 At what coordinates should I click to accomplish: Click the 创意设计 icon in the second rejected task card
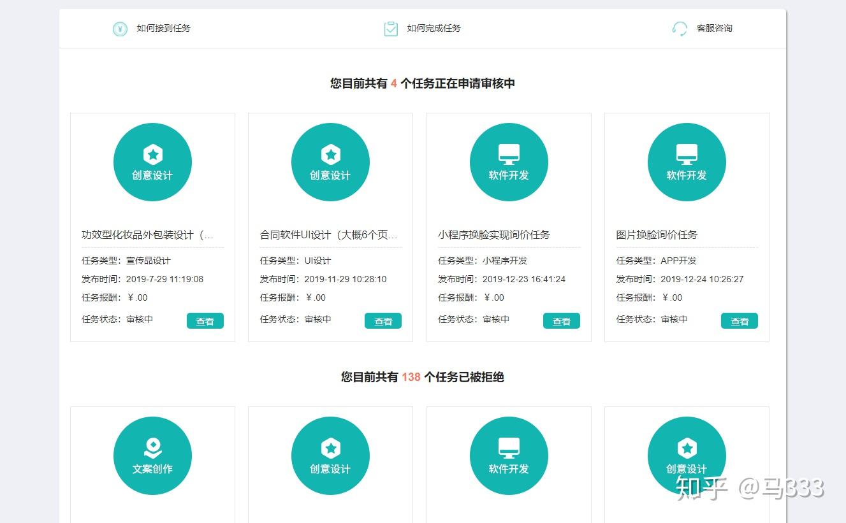[330, 455]
